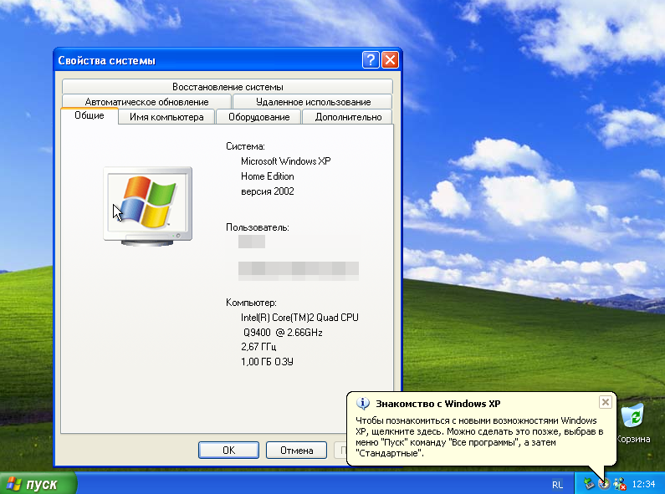Image resolution: width=665 pixels, height=494 pixels.
Task: Click the 'Intel(R) Core(TM)2 Quad CPU' text
Action: (299, 318)
